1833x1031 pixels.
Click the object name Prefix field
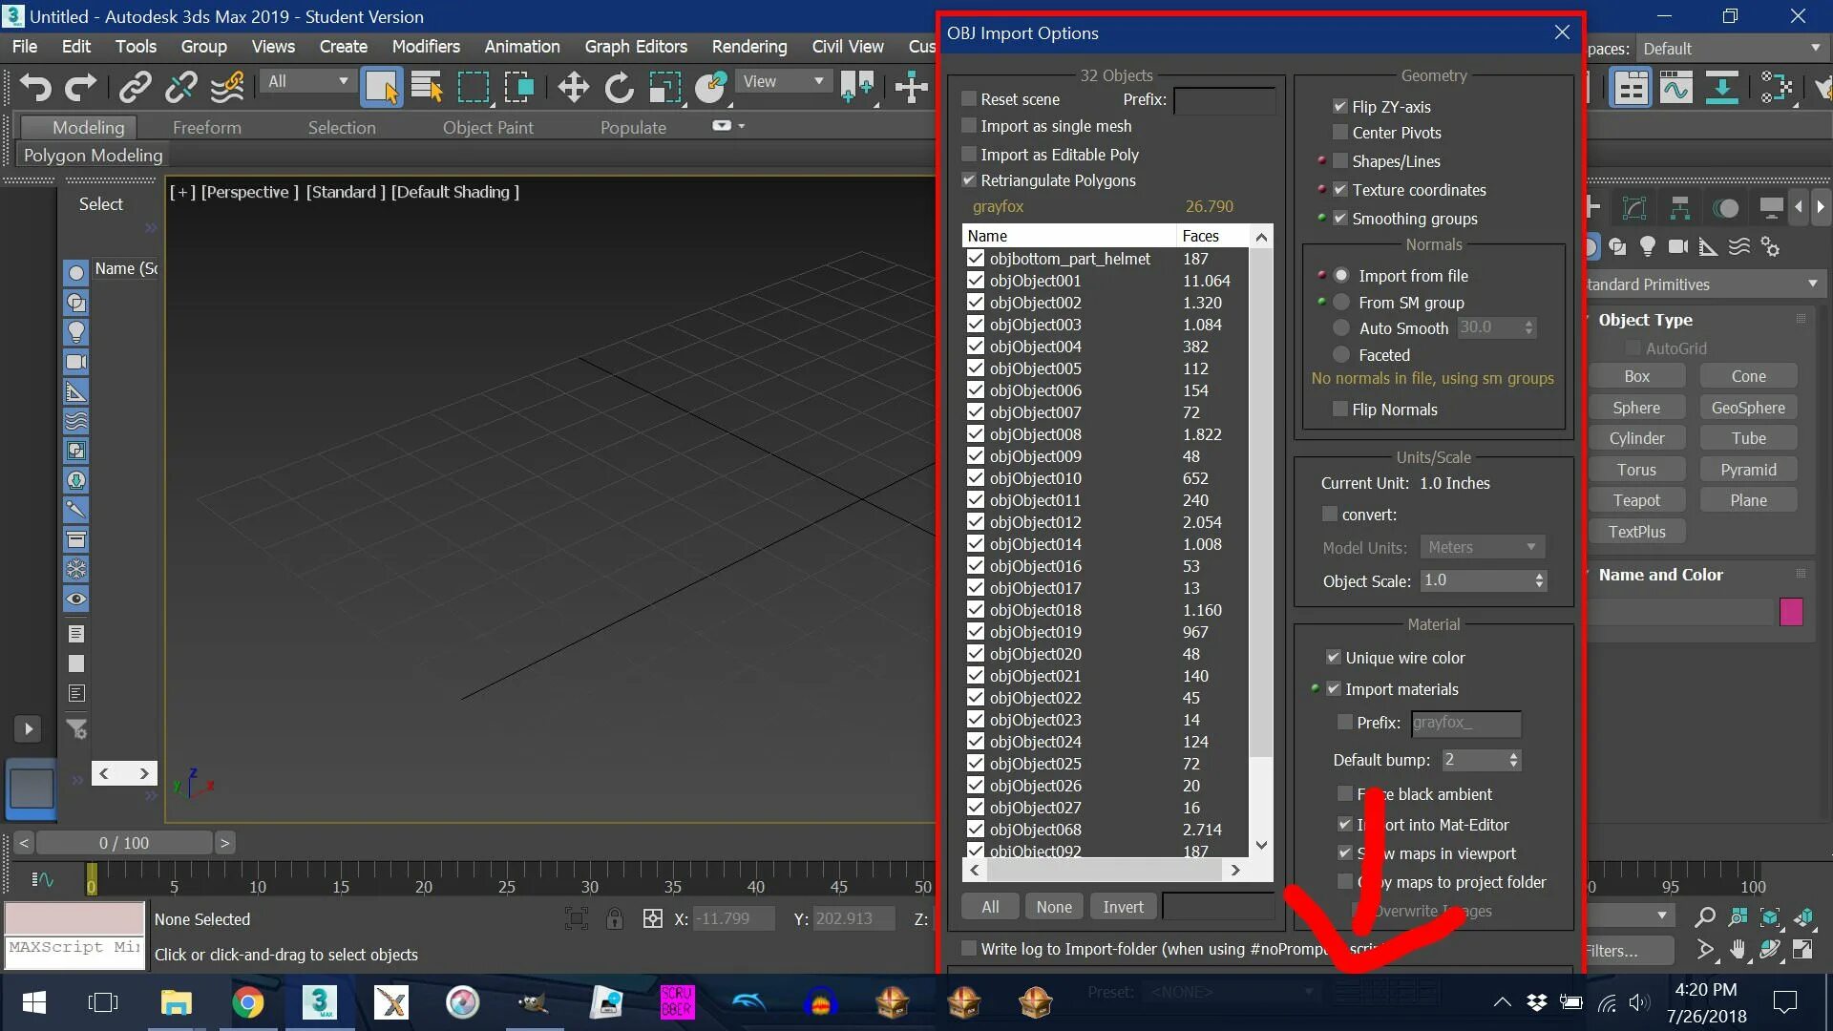(1224, 99)
